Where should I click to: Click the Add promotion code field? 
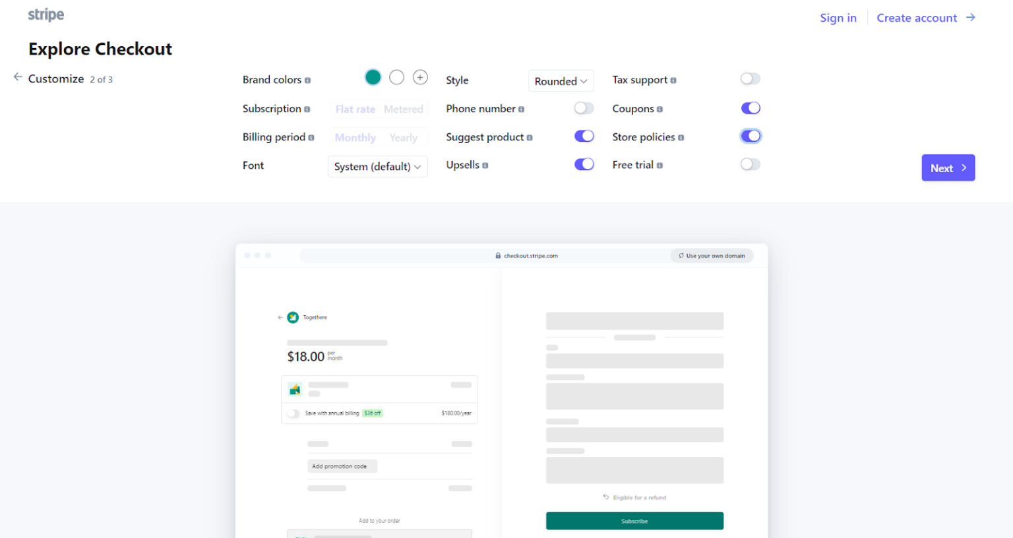[x=342, y=466]
